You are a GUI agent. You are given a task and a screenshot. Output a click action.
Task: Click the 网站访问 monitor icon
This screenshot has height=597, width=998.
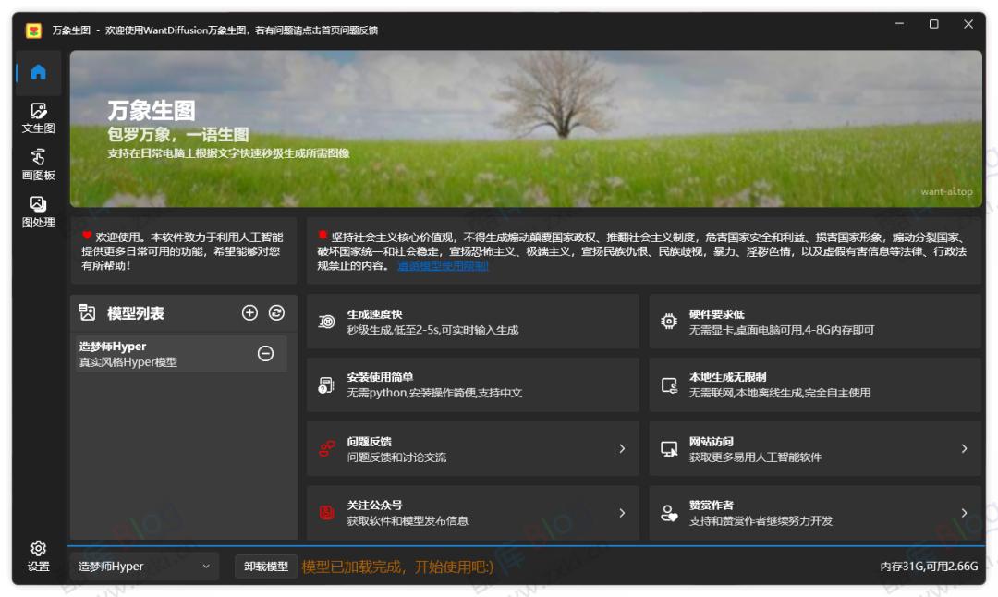pyautogui.click(x=667, y=448)
